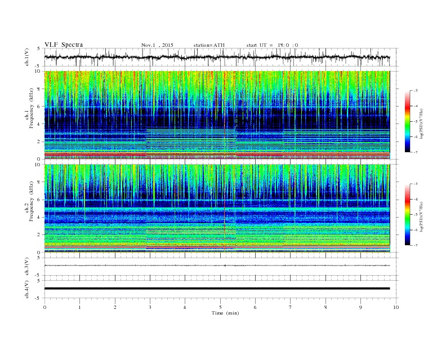Click the "8" kHz tick of the ch.1 spectrogram
Viewport: 446px width, 345px height.
click(39, 89)
